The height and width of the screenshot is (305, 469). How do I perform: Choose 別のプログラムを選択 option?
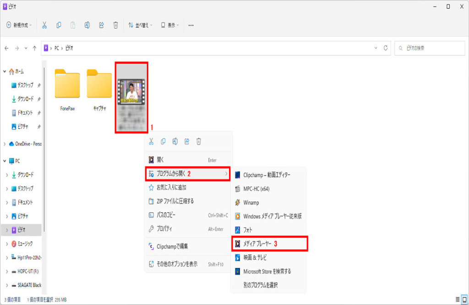[260, 285]
